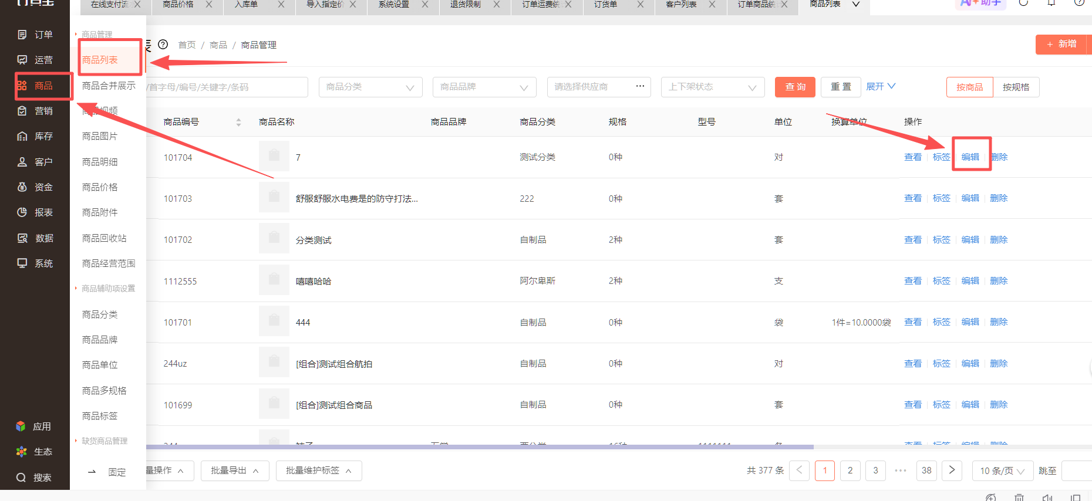Click the 搜索 magnifier icon
Screen dimensions: 1092x501
point(21,478)
